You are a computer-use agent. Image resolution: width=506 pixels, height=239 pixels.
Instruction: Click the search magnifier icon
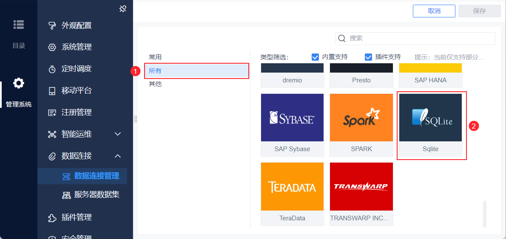click(x=342, y=38)
